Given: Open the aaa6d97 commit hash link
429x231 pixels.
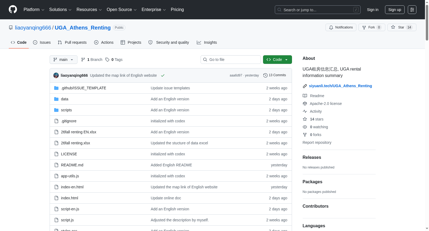Looking at the screenshot, I should pyautogui.click(x=236, y=75).
